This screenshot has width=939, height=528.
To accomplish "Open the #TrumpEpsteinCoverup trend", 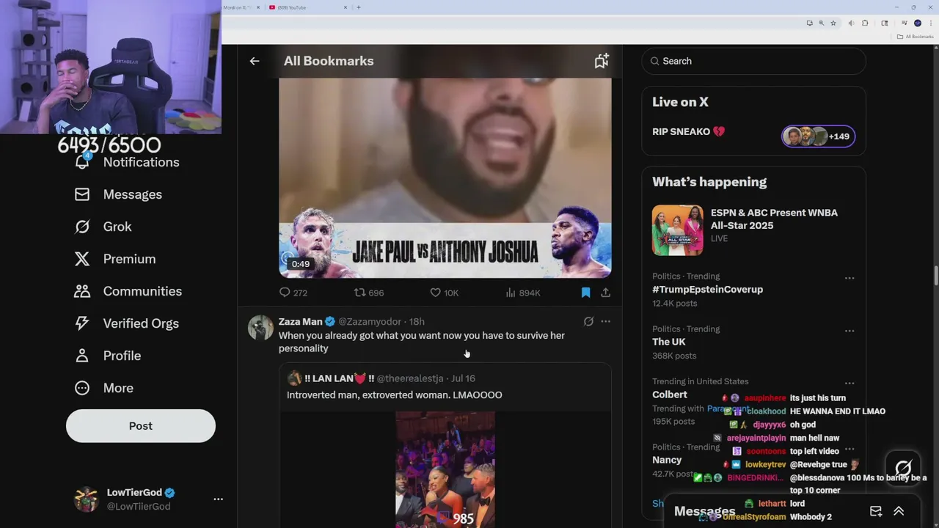I will [707, 290].
